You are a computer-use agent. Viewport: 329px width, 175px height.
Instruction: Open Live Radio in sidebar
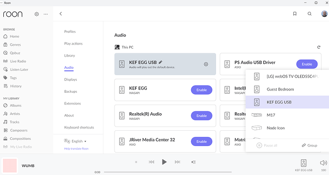14,61
